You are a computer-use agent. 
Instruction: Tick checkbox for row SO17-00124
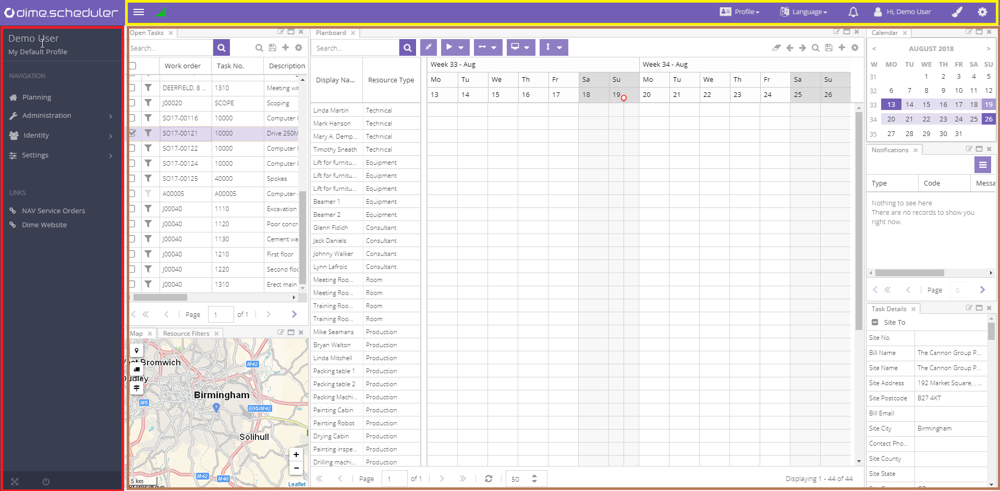[x=132, y=163]
